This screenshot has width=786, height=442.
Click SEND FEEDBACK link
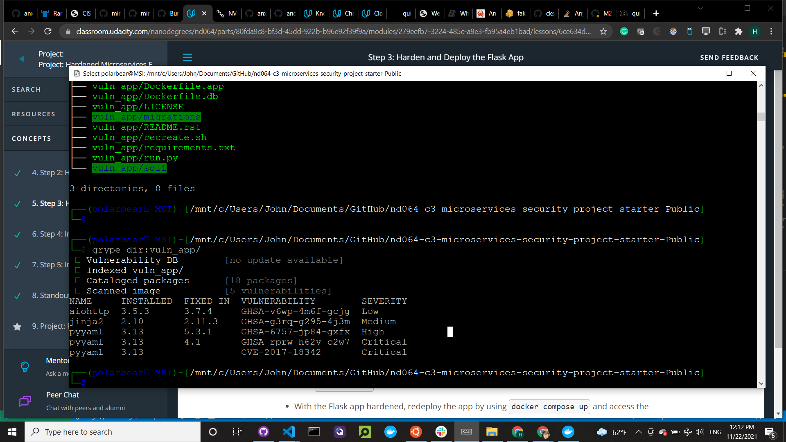[x=729, y=58]
